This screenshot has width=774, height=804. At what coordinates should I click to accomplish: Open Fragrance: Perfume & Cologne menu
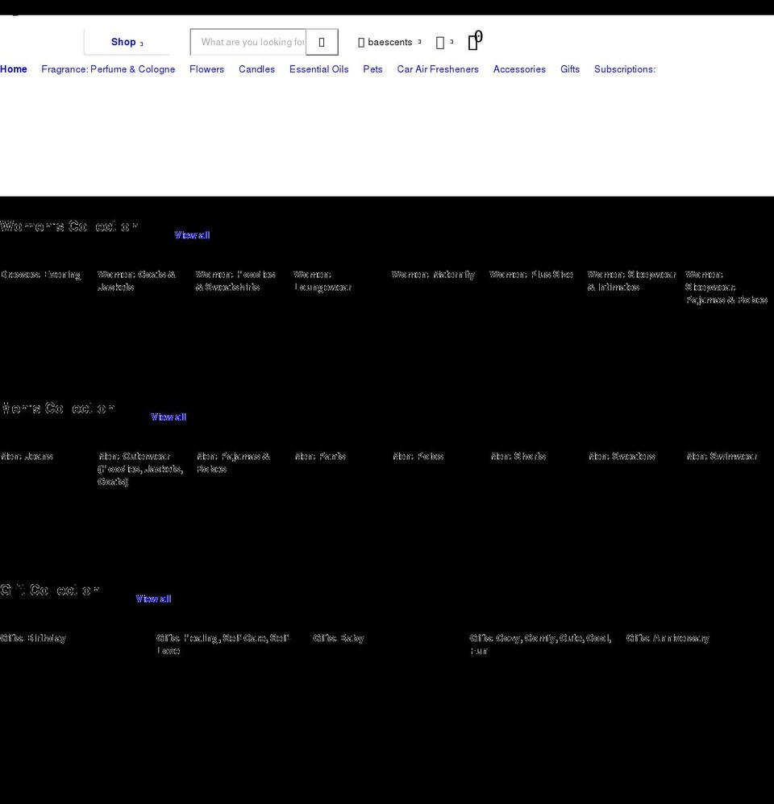108,69
